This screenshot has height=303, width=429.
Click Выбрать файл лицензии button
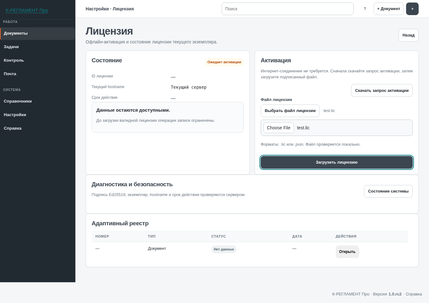click(x=290, y=111)
